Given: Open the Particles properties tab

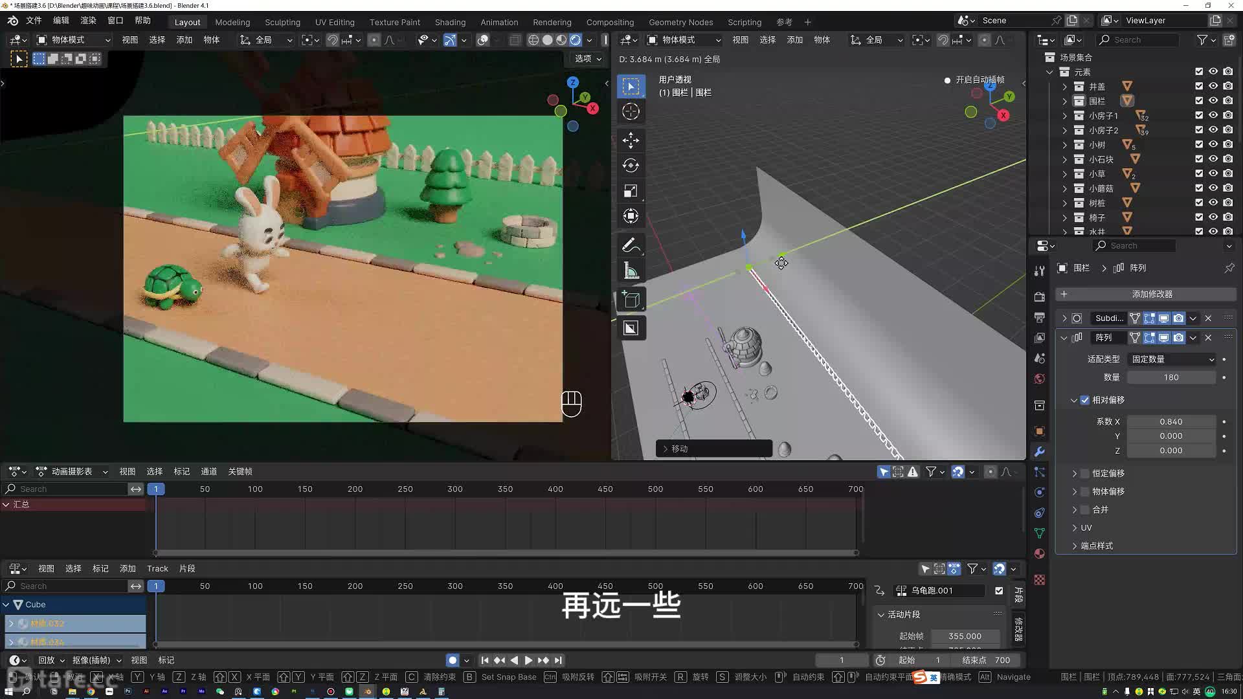Looking at the screenshot, I should point(1039,472).
